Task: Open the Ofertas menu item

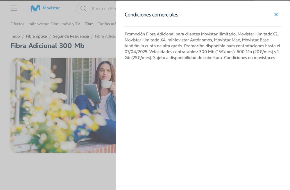Action: [x=17, y=24]
